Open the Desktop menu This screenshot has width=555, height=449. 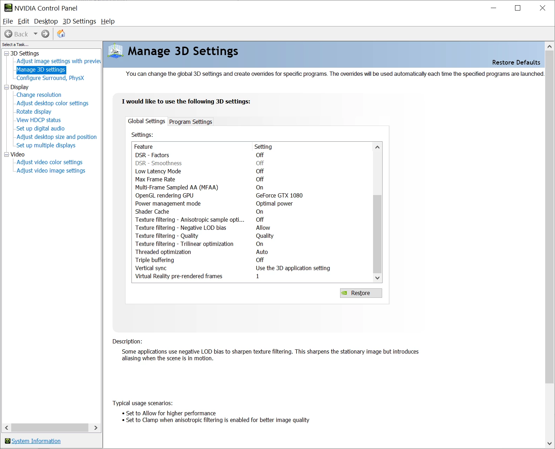click(x=46, y=21)
